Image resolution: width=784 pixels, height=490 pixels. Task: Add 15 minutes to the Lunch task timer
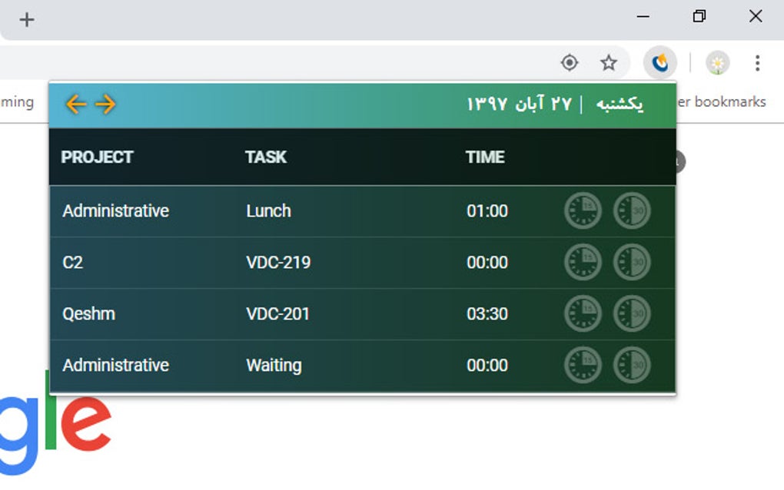[x=583, y=210]
